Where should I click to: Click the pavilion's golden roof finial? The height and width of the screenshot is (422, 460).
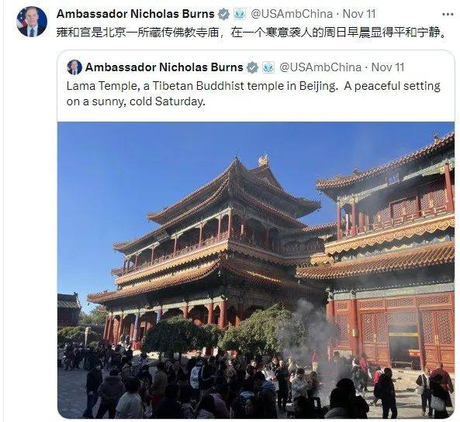[263, 160]
